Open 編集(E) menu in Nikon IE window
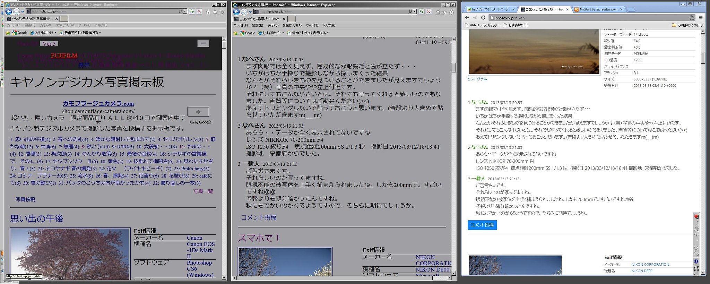This screenshot has height=284, width=710. pyautogui.click(x=257, y=25)
